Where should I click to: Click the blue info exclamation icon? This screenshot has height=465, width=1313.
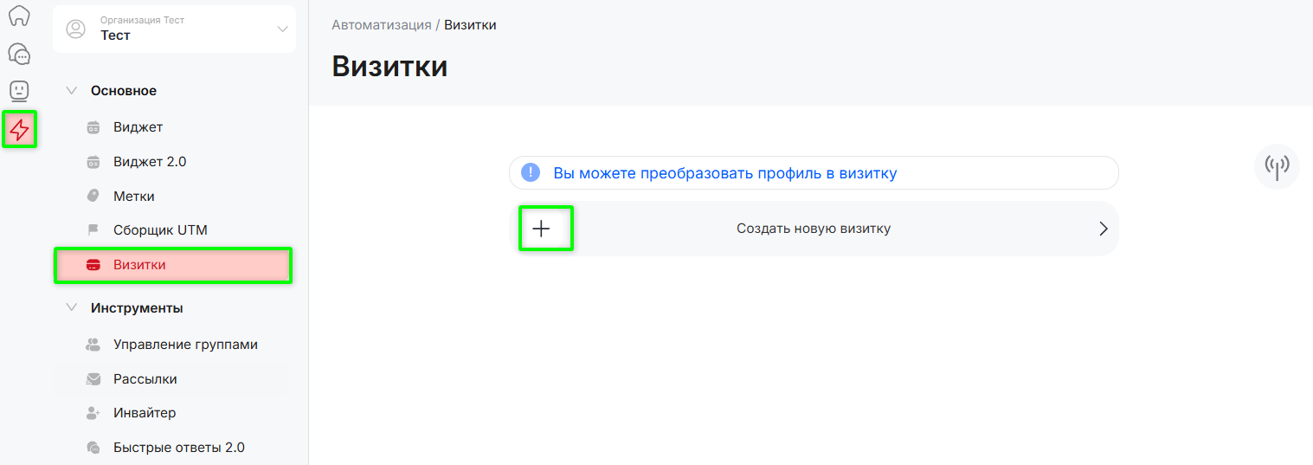click(531, 173)
